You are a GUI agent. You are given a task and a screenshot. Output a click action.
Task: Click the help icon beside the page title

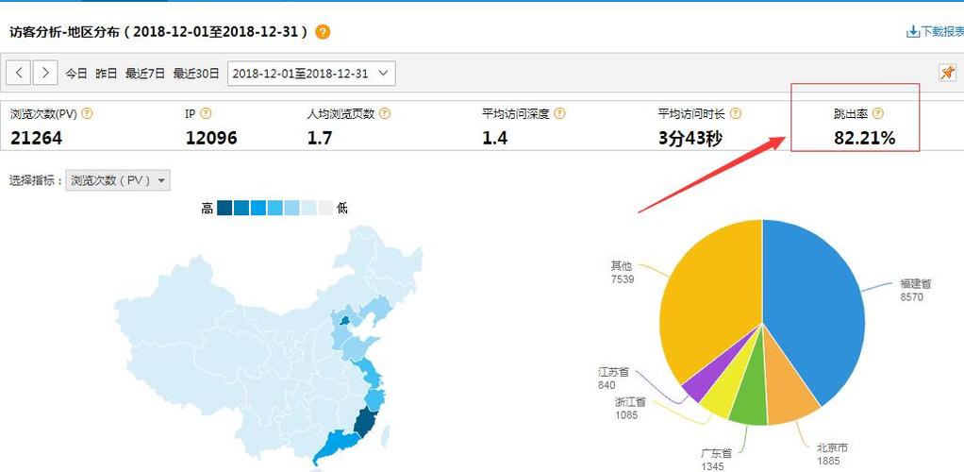point(323,32)
